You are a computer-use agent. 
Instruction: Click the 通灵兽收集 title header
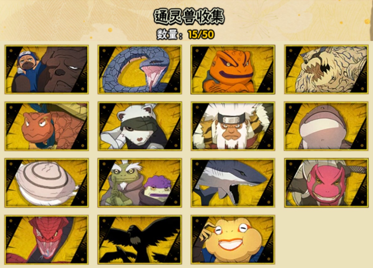click(189, 17)
